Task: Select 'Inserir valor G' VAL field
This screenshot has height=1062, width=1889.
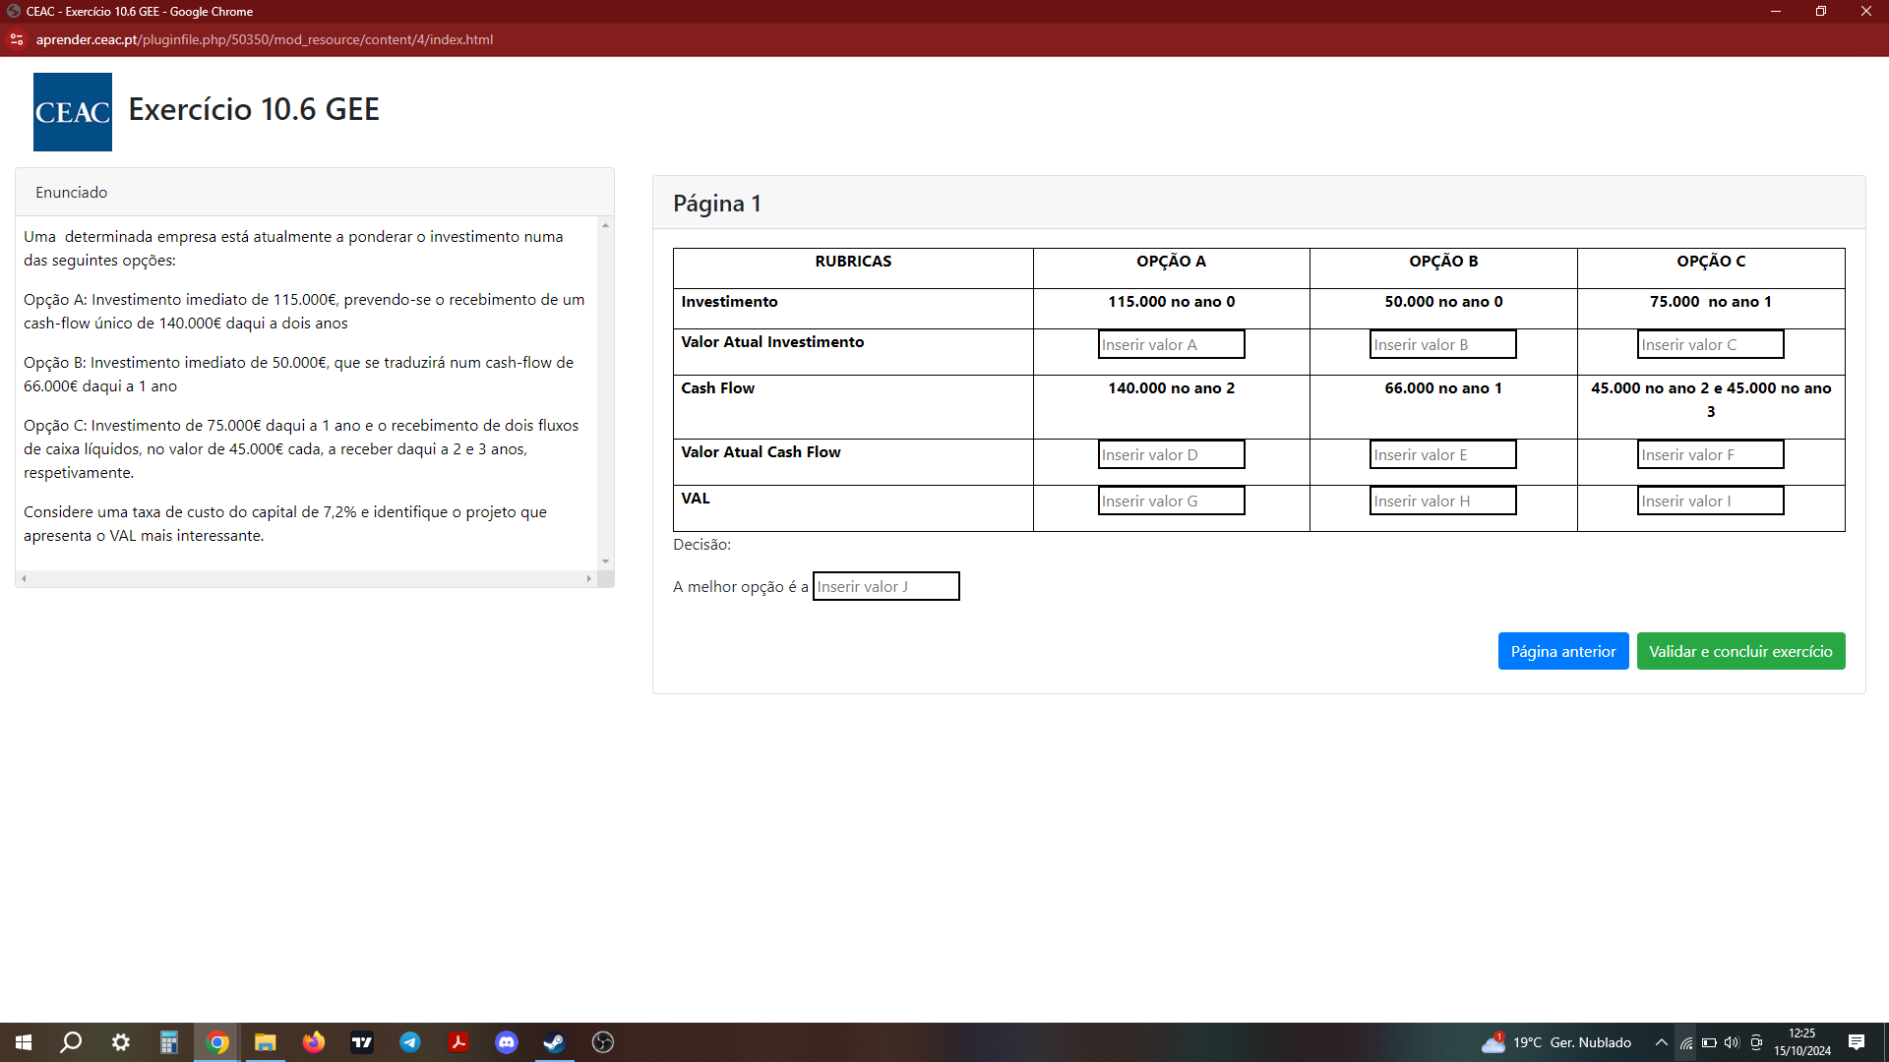Action: click(1171, 501)
